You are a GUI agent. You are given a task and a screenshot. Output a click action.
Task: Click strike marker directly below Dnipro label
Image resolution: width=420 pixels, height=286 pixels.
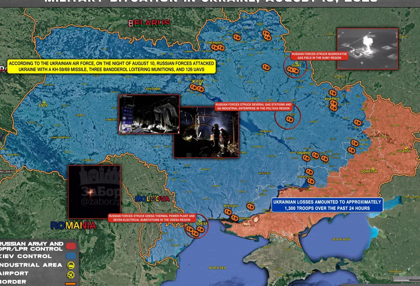click(306, 158)
